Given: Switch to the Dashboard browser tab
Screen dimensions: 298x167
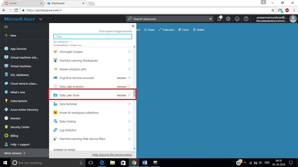Looking at the screenshot, I should 65,3.
